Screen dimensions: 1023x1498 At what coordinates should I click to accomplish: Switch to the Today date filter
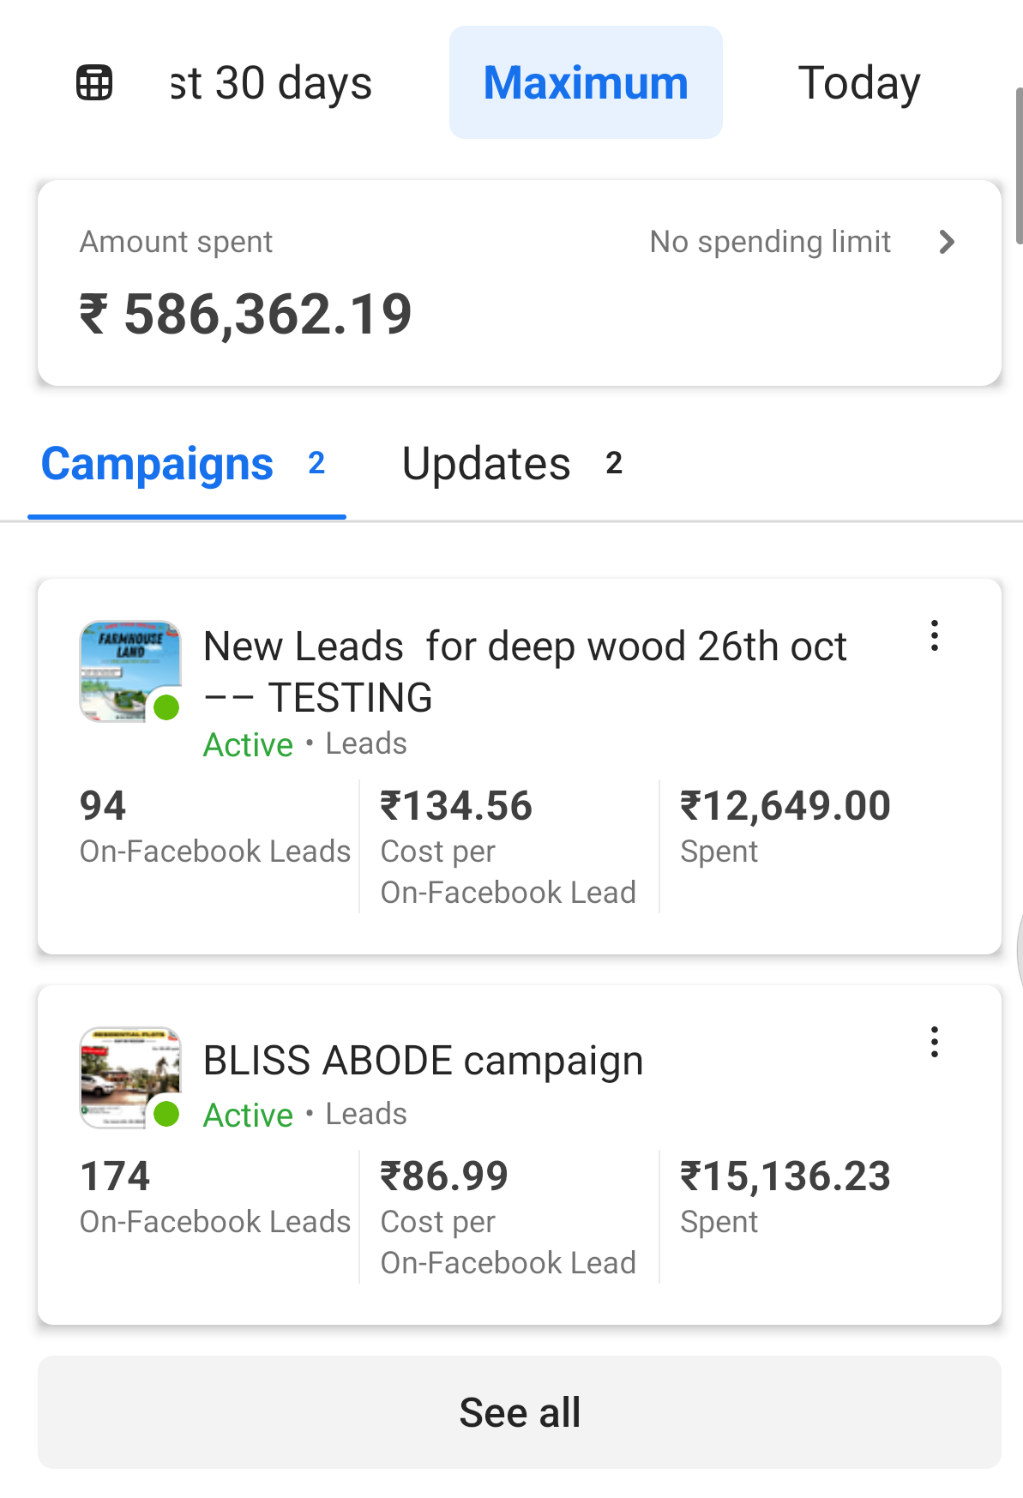[x=859, y=83]
